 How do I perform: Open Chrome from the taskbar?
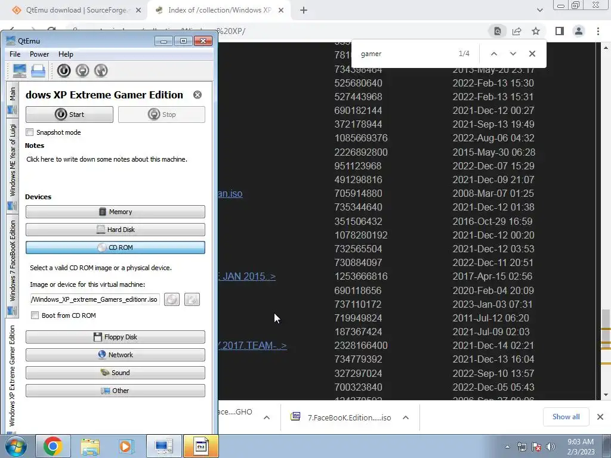(53, 446)
